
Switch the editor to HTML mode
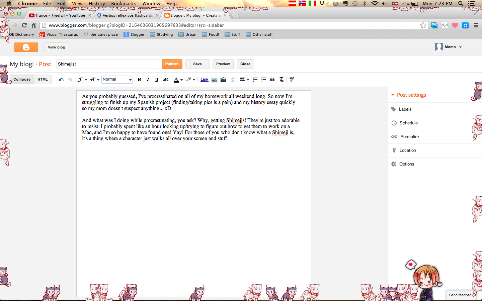click(43, 80)
